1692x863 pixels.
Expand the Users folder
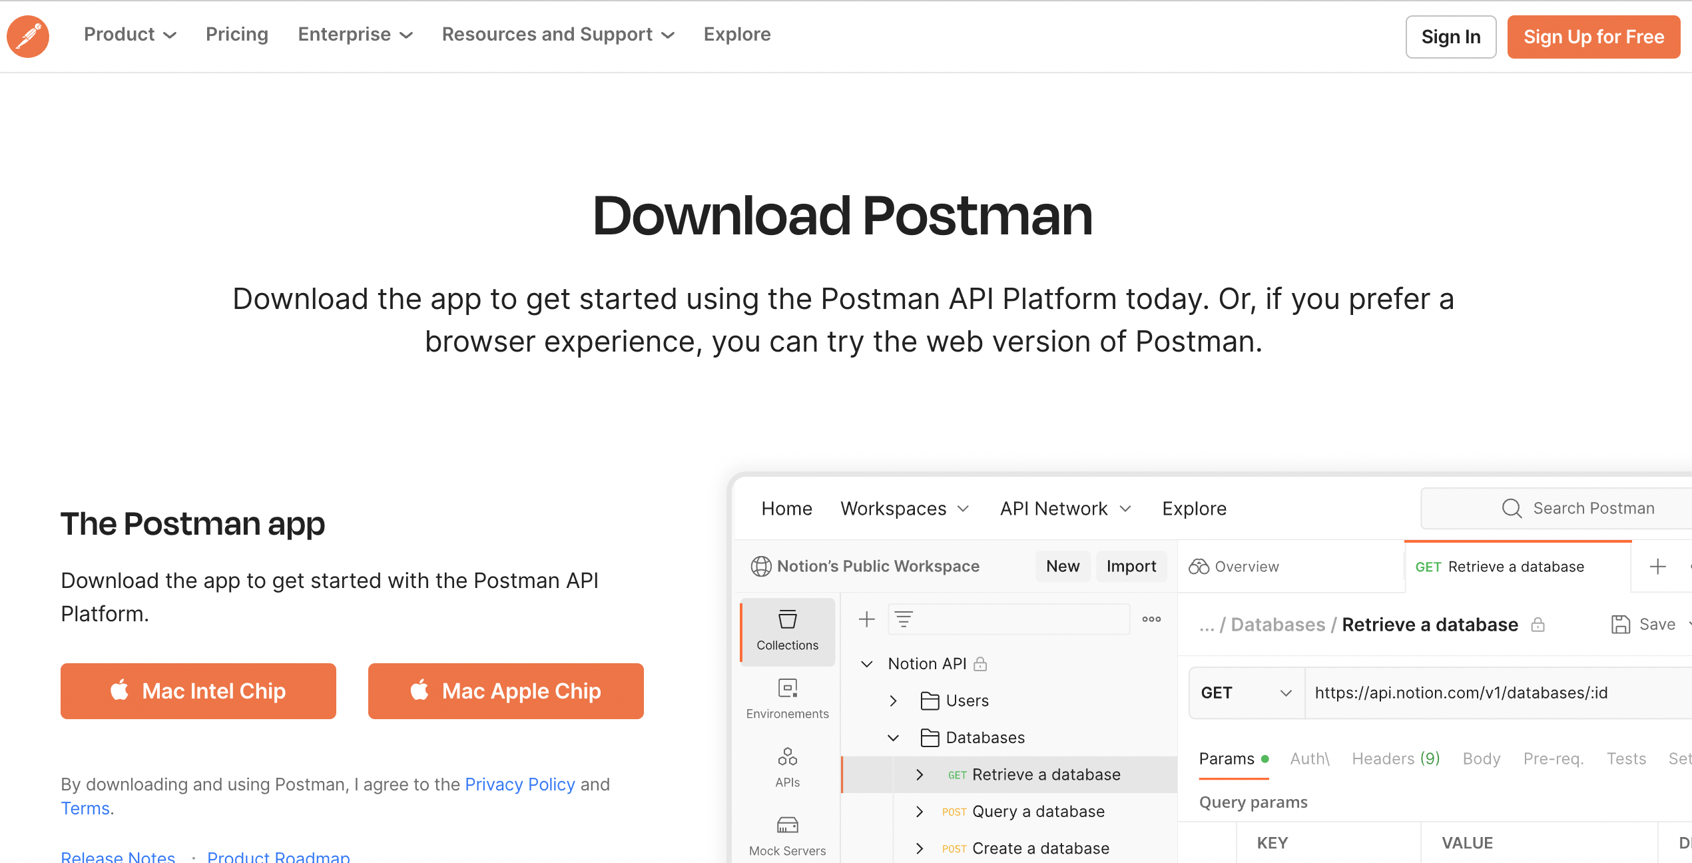pyautogui.click(x=894, y=701)
